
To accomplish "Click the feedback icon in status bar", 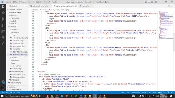I will tap(168, 93).
